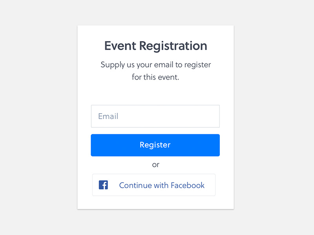Choose Continue with Facebook
This screenshot has height=235, width=314.
154,185
